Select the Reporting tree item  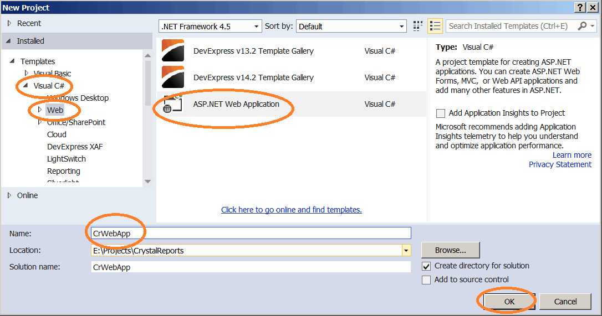pos(64,171)
